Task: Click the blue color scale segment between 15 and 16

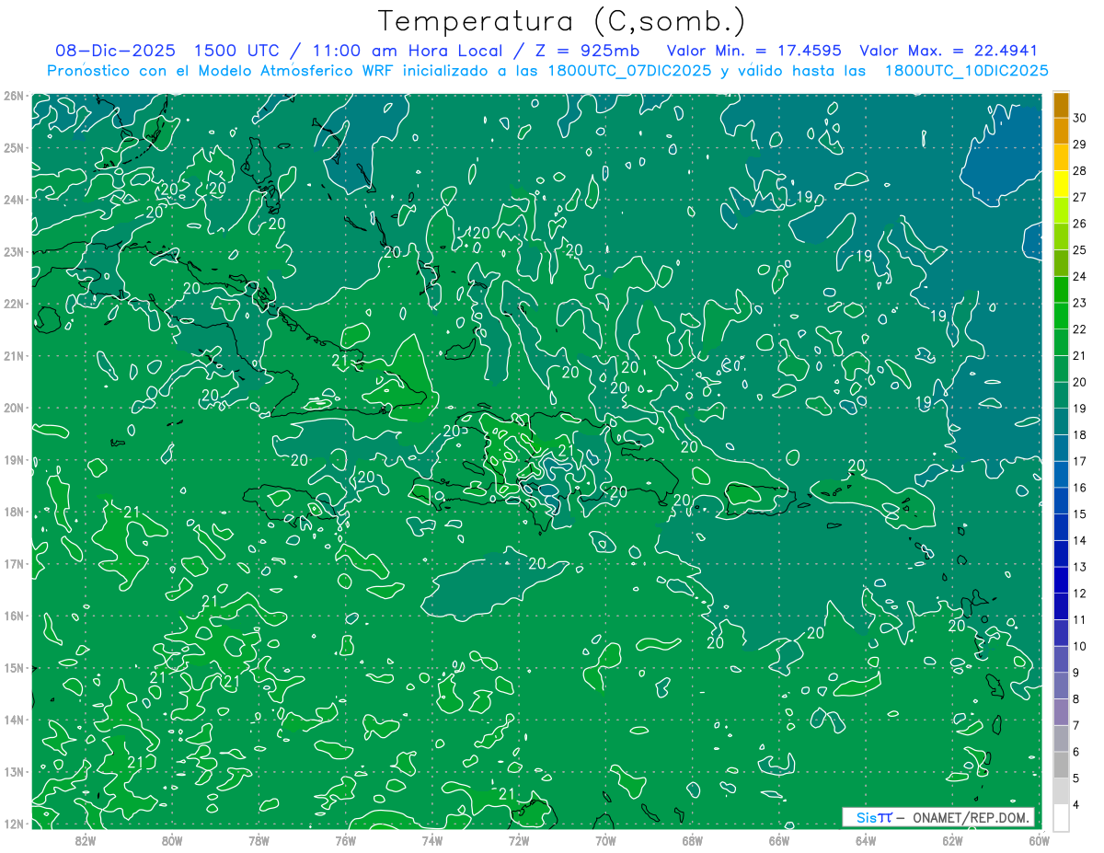Action: point(1062,501)
